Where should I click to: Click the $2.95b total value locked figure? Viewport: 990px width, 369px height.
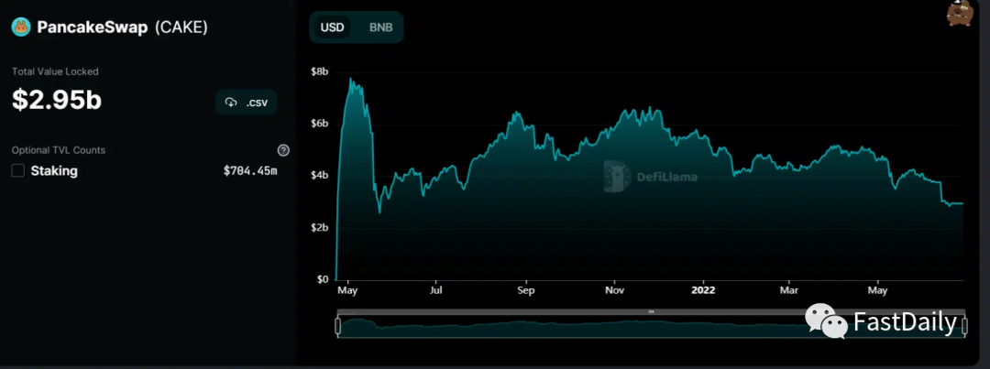click(x=57, y=101)
